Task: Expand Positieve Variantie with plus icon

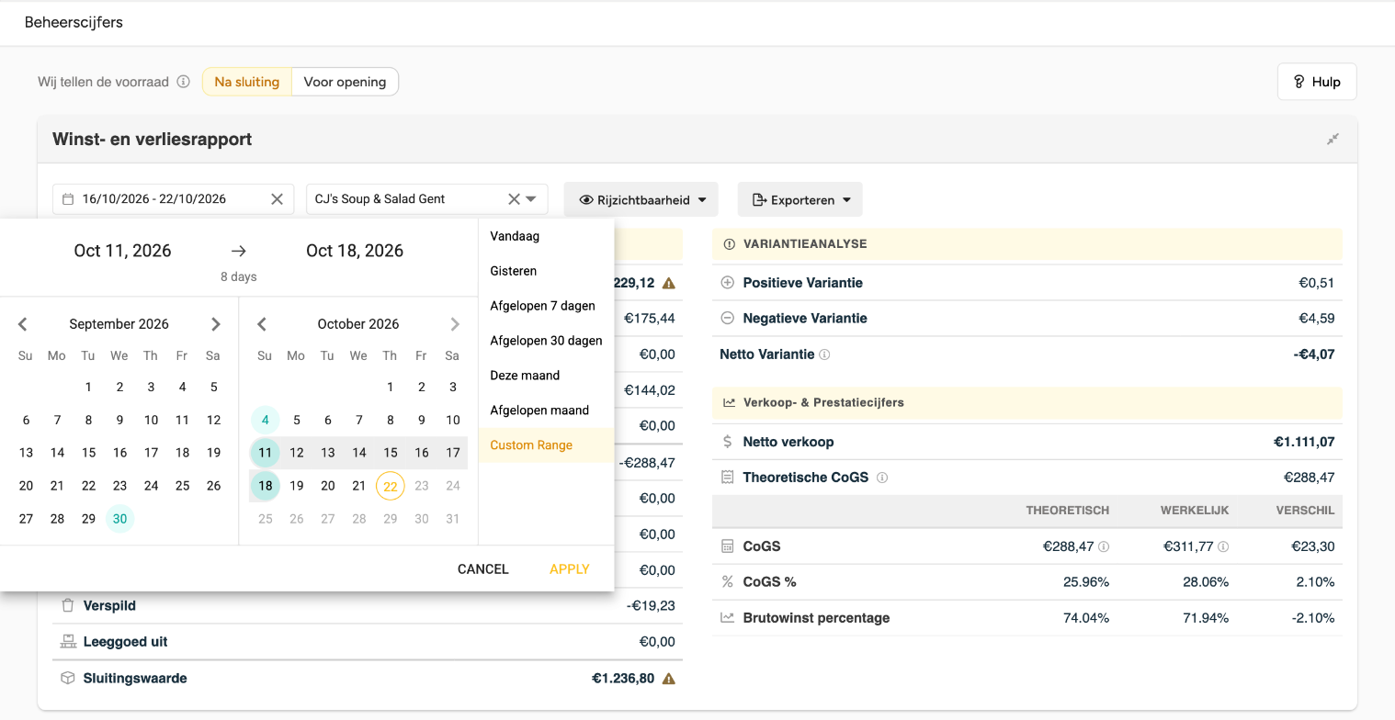Action: 728,283
